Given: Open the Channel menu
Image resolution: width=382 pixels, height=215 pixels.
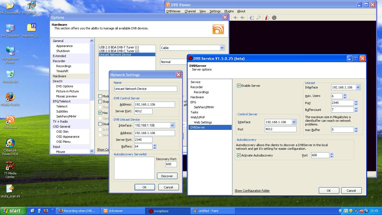Looking at the screenshot, I should (190, 11).
